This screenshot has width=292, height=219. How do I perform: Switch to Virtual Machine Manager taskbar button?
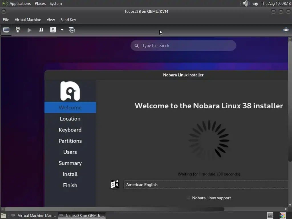[x=34, y=216]
